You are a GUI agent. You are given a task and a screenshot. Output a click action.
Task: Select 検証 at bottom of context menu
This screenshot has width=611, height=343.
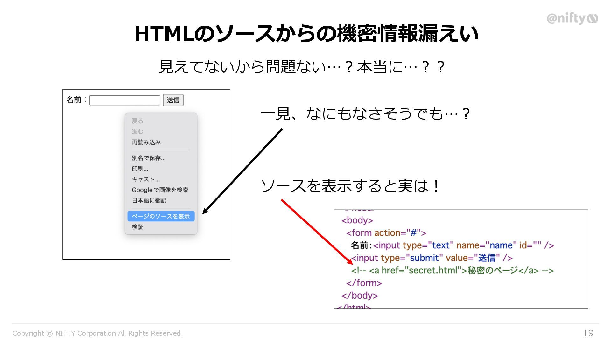tap(137, 227)
